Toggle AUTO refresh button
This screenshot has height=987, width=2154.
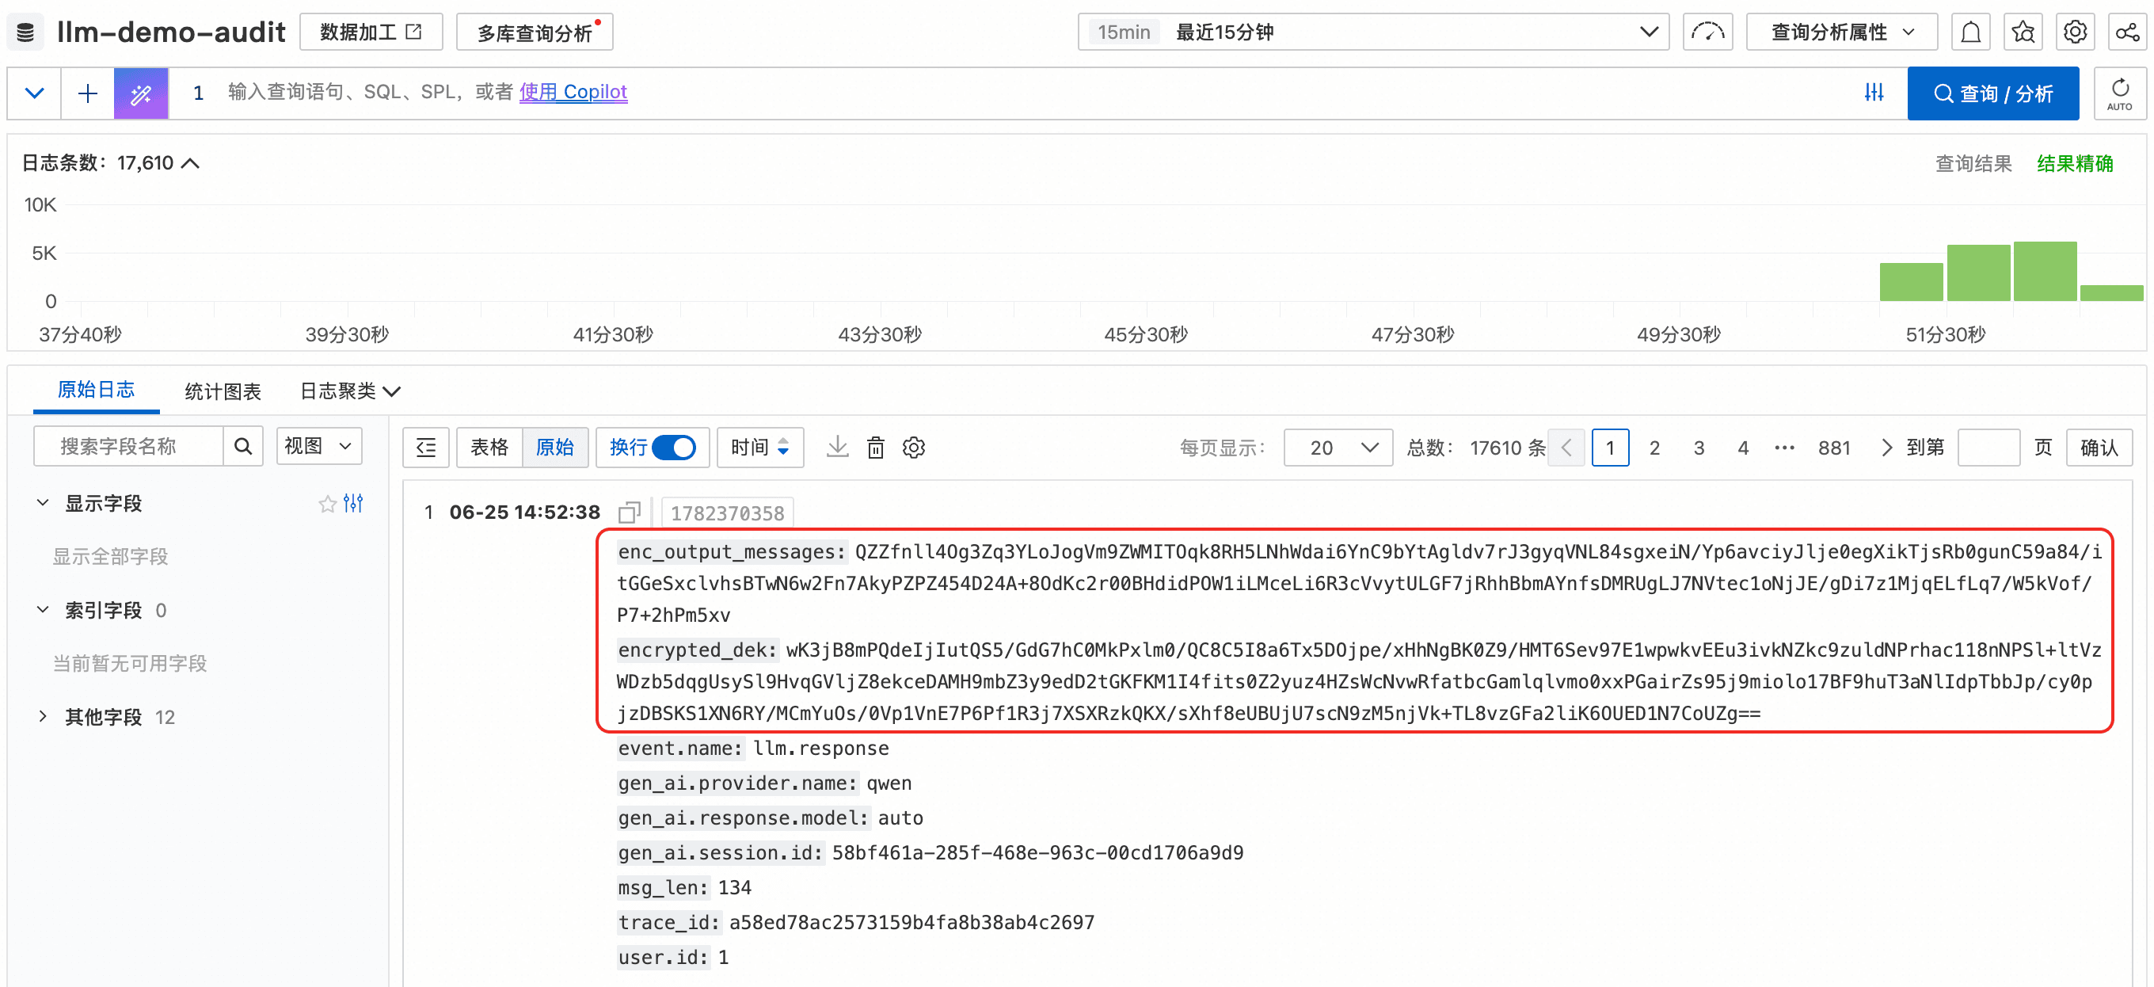2119,93
